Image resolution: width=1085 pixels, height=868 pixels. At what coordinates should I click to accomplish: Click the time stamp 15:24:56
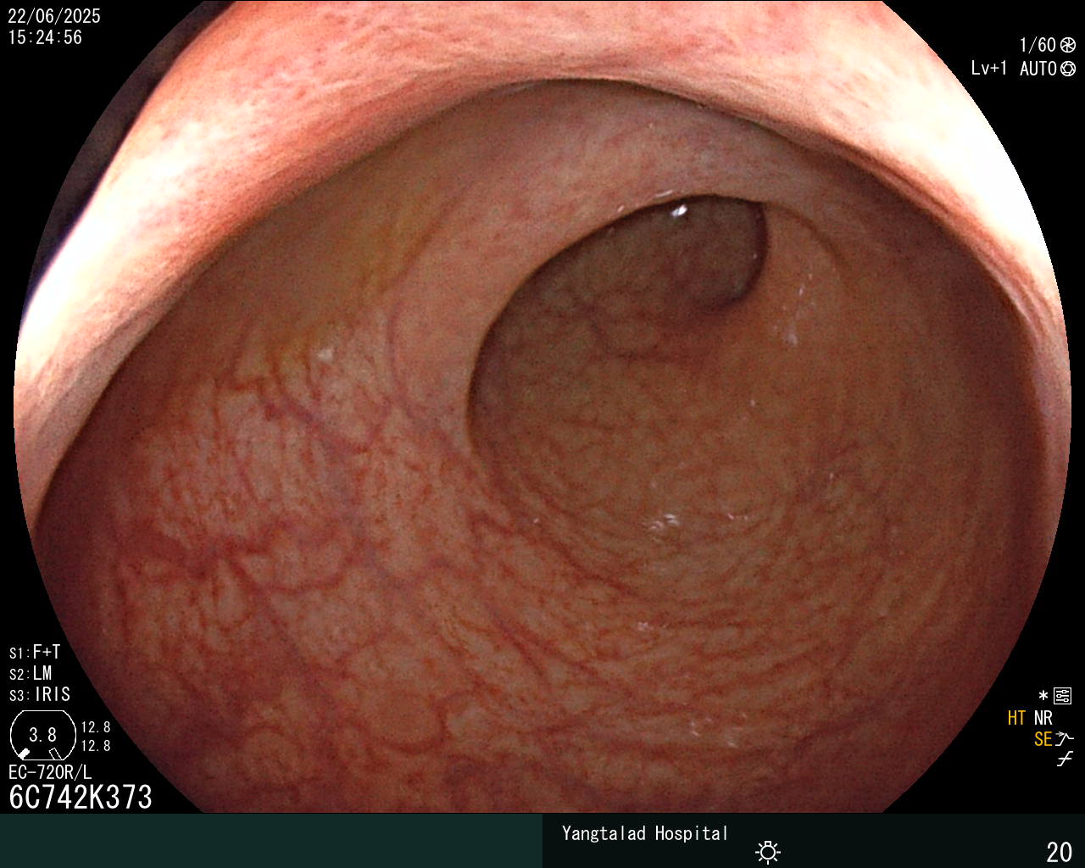click(46, 37)
